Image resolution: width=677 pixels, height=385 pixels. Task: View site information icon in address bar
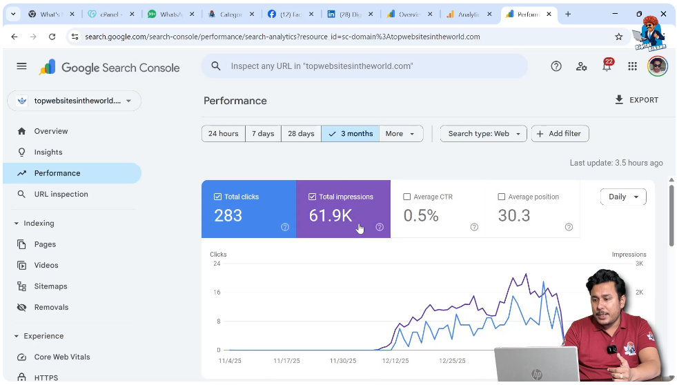(x=75, y=37)
